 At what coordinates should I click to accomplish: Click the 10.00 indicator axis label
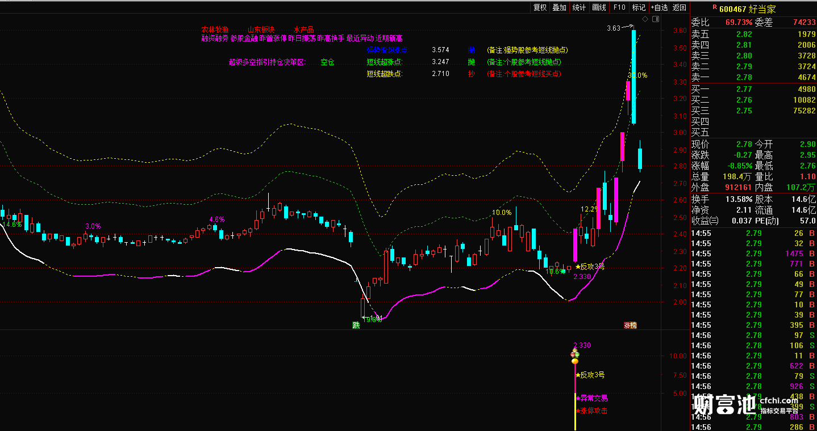(x=678, y=356)
